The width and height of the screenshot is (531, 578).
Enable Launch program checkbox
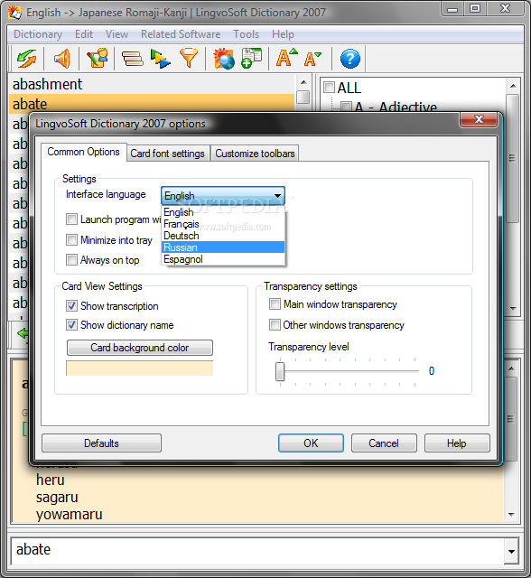pyautogui.click(x=71, y=219)
